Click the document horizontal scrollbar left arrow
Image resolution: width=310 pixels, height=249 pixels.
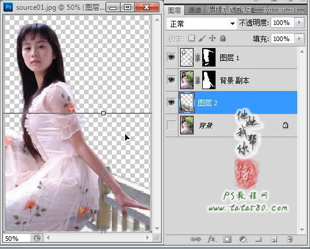[49, 237]
